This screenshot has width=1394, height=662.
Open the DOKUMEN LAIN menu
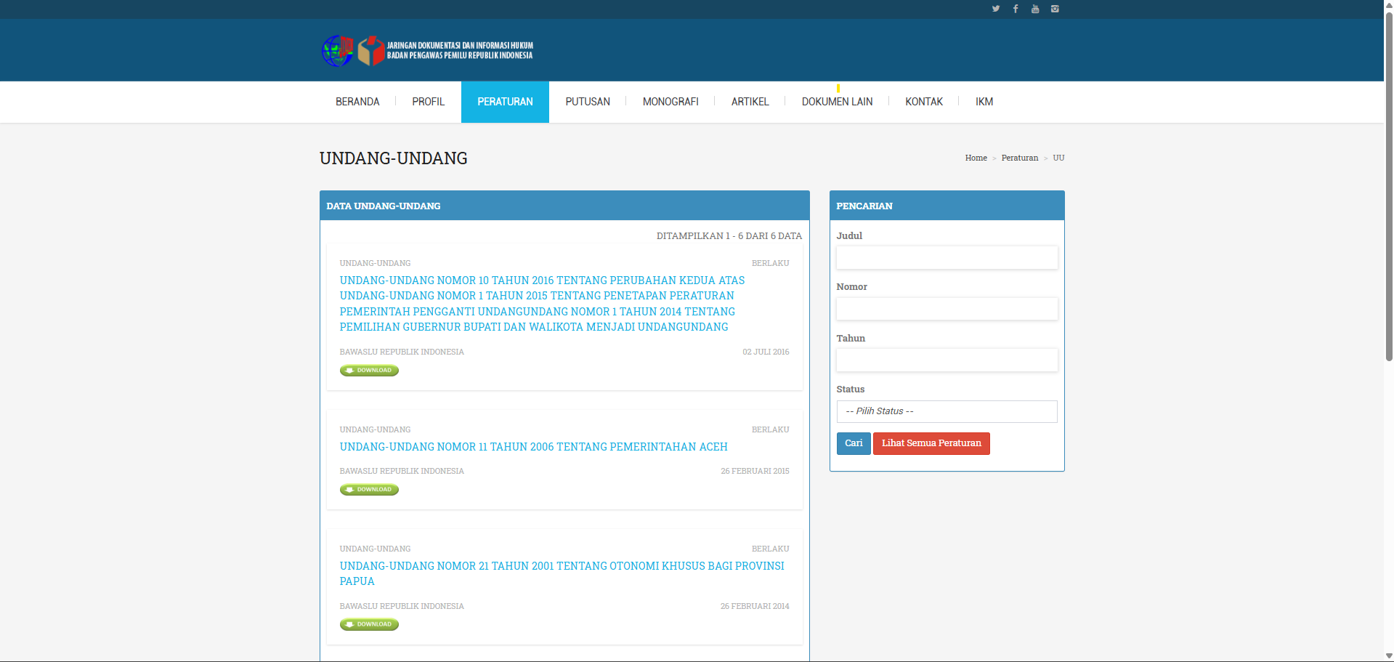coord(837,102)
